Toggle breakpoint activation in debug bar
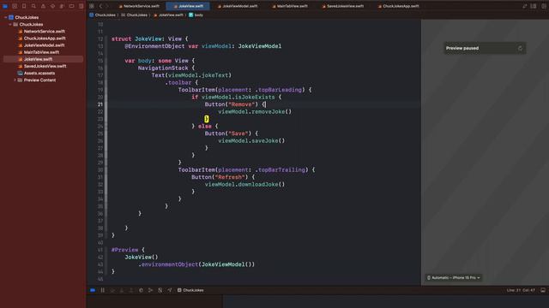Screen dimensions: 549x308 [x=93, y=290]
